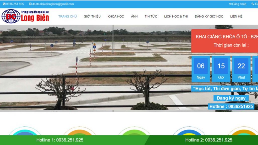This screenshot has height=145, width=258.
Task: Call the phone number 0936 251 925 in top bar
Action: [15, 4]
